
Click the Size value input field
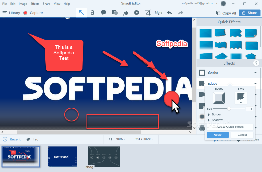click(x=249, y=109)
